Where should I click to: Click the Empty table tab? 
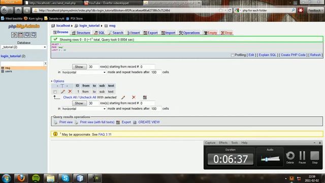point(210,33)
